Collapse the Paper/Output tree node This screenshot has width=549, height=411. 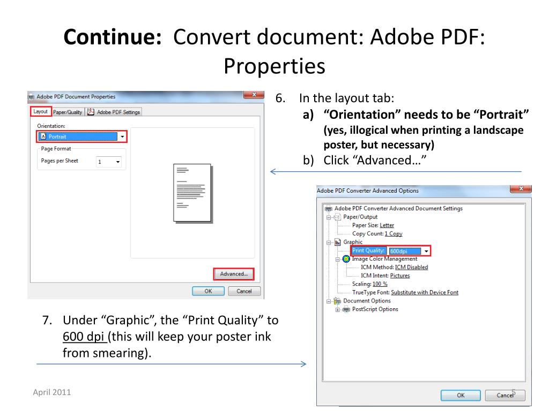[x=329, y=217]
